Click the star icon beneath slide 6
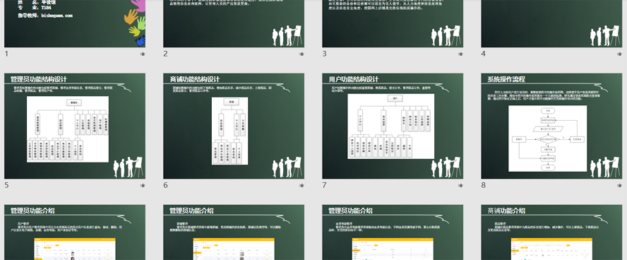Image resolution: width=627 pixels, height=260 pixels. tap(301, 186)
